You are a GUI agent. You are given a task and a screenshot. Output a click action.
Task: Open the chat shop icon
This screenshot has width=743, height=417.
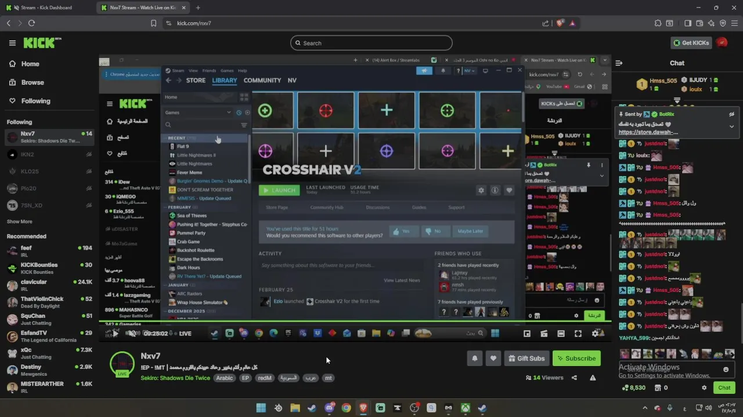click(x=658, y=387)
